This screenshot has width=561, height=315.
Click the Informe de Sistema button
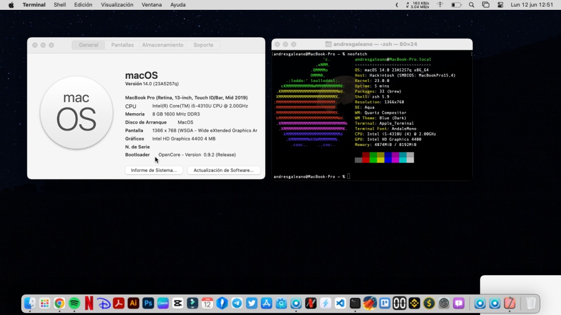(154, 170)
